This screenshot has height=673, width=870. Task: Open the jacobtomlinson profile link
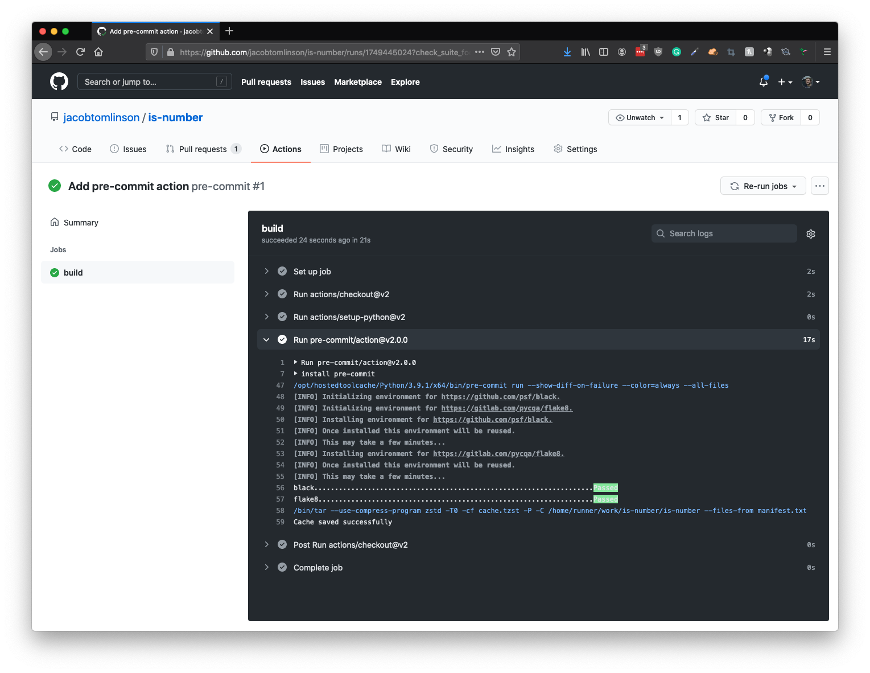101,117
